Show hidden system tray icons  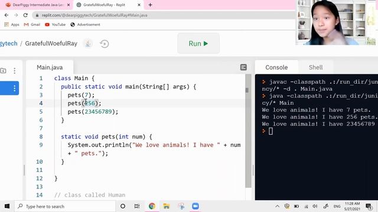(x=277, y=206)
